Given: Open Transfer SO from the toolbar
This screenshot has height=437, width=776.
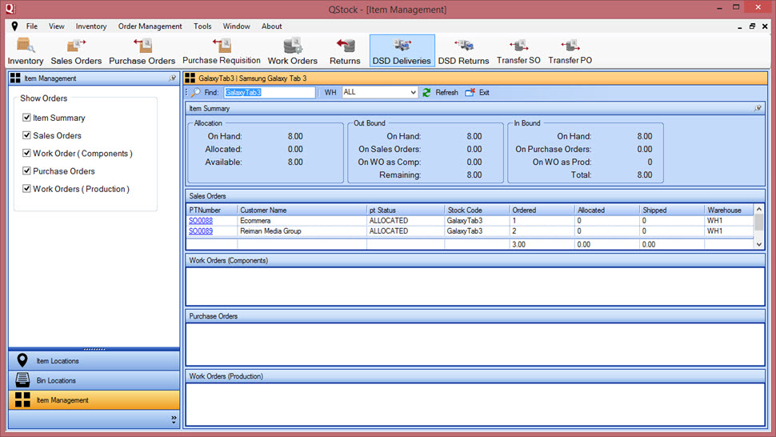Looking at the screenshot, I should tap(518, 50).
